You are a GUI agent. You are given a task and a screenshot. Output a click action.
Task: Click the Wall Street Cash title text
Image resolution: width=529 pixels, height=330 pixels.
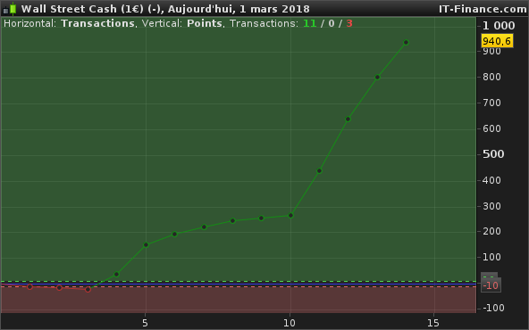(x=69, y=9)
